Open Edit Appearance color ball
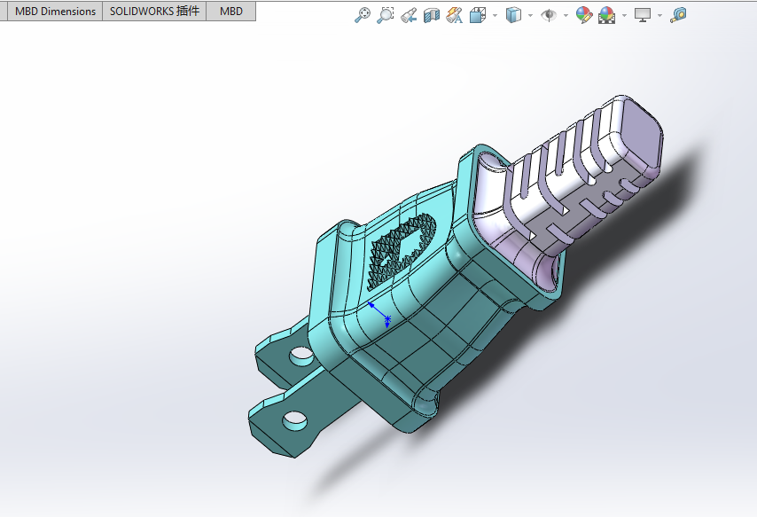This screenshot has width=757, height=517. pos(583,15)
